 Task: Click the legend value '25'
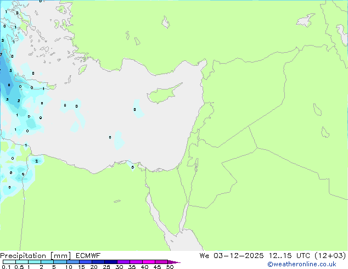(106, 267)
